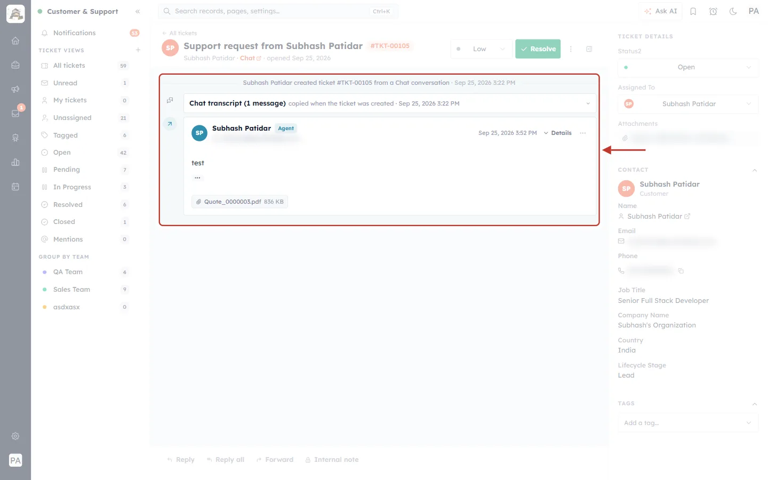
Task: Click the bookmark icon in top bar
Action: [693, 11]
